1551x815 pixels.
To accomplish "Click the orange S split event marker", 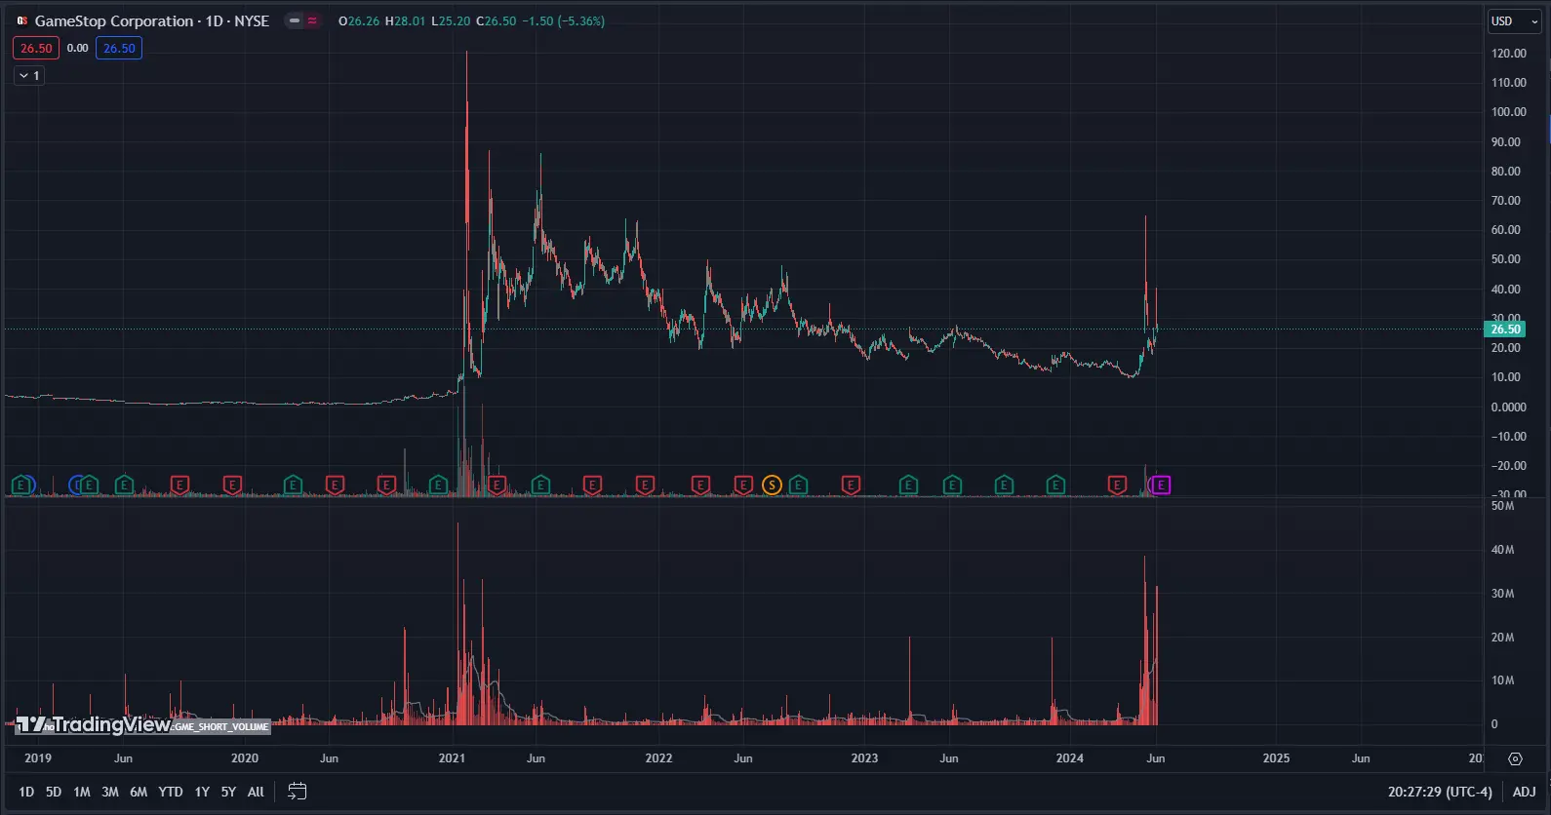I will (x=772, y=485).
